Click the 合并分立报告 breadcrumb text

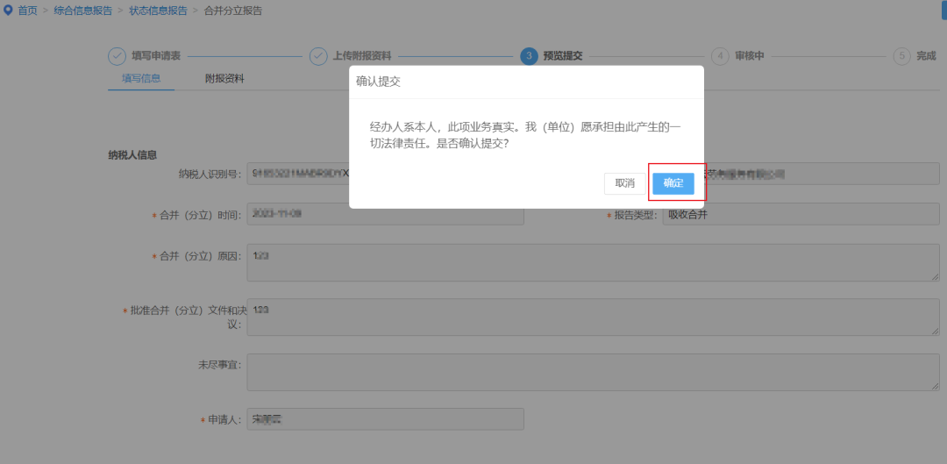(x=233, y=11)
